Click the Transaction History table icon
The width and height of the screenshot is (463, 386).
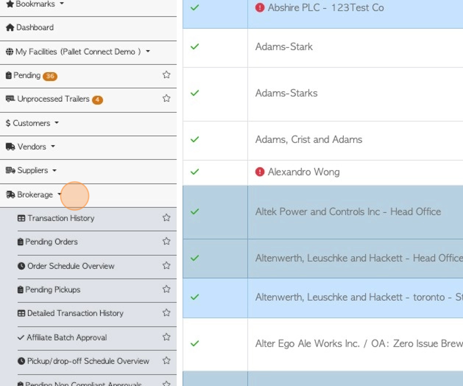[21, 218]
